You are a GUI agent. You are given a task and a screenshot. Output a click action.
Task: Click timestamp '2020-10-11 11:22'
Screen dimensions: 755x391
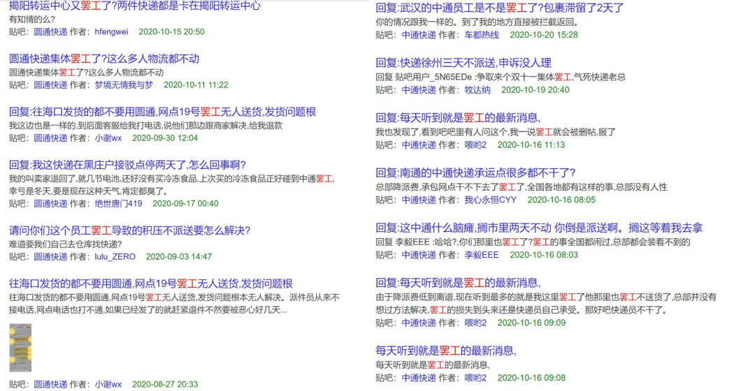(x=196, y=84)
